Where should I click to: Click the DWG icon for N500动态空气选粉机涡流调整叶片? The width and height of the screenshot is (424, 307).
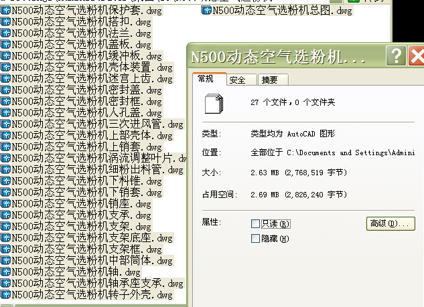tap(5, 158)
